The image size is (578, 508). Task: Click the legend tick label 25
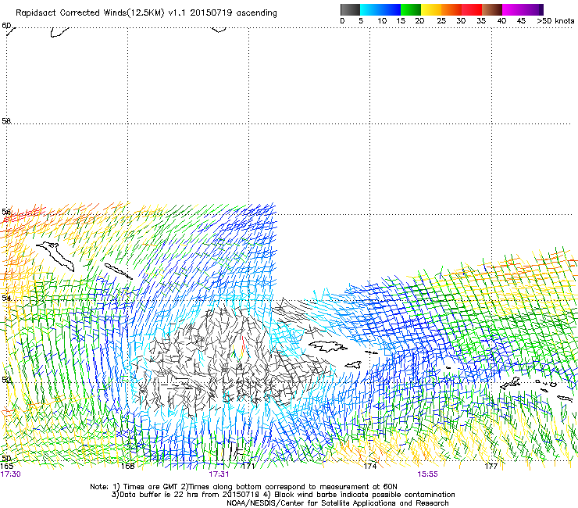[x=441, y=21]
